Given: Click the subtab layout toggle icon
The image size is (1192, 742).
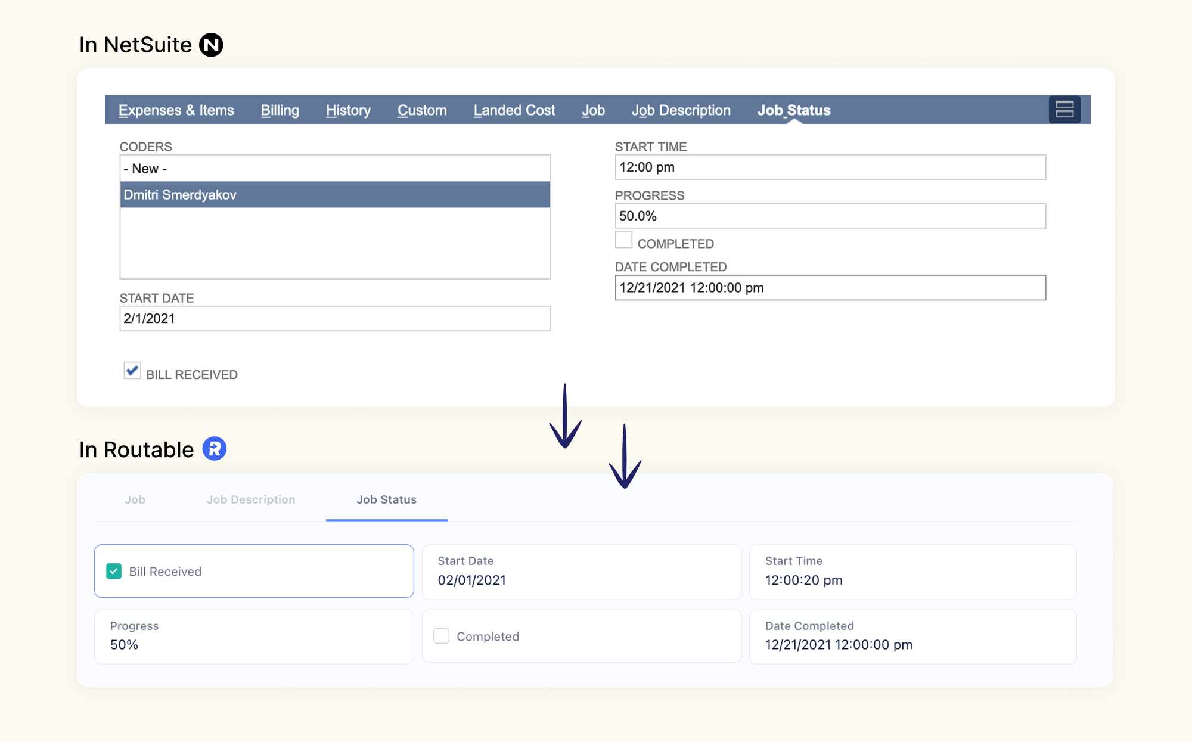Looking at the screenshot, I should 1064,110.
